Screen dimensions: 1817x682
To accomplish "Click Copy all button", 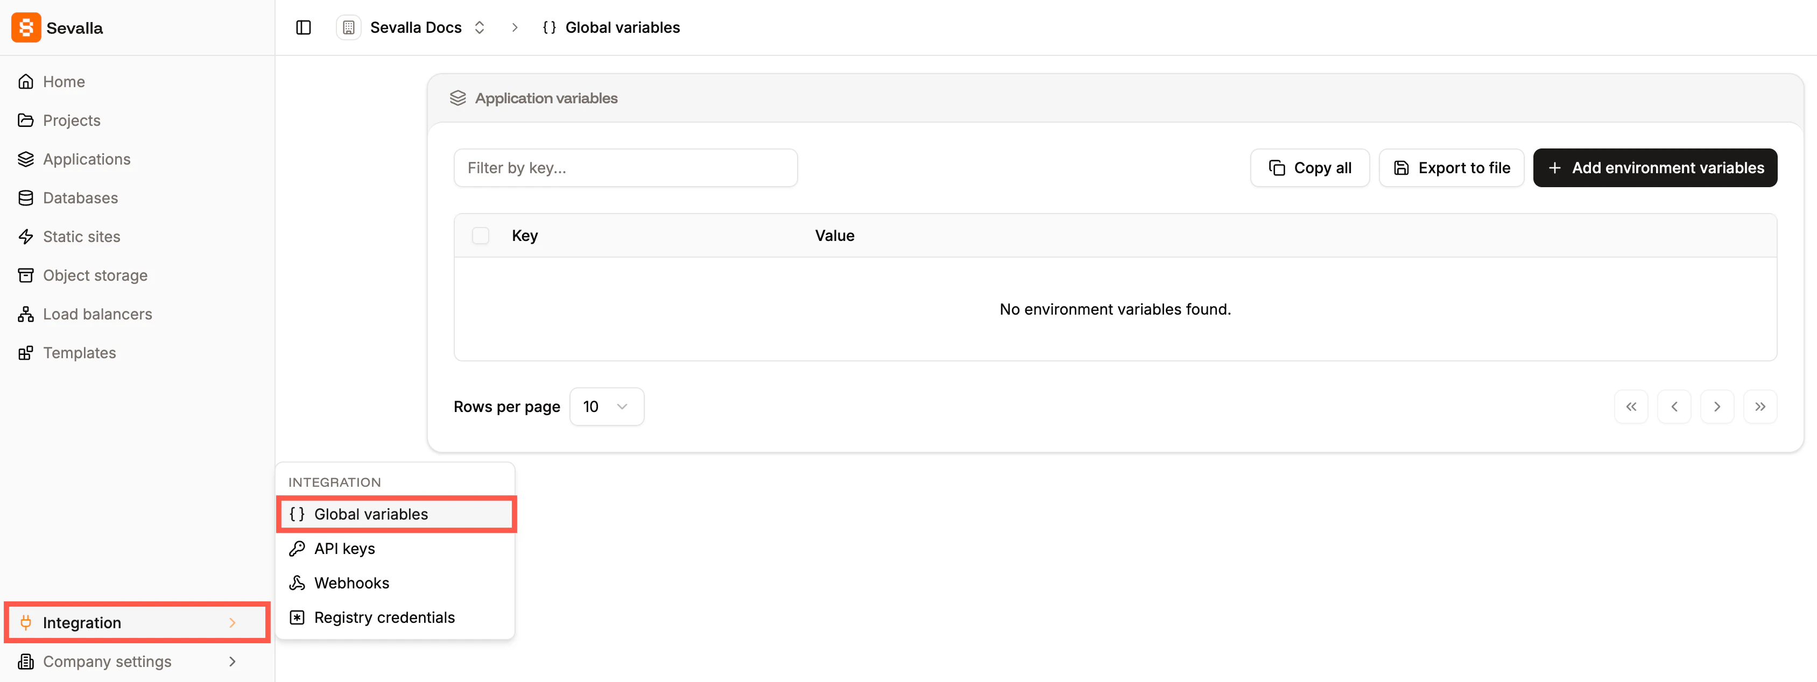I will [x=1310, y=168].
